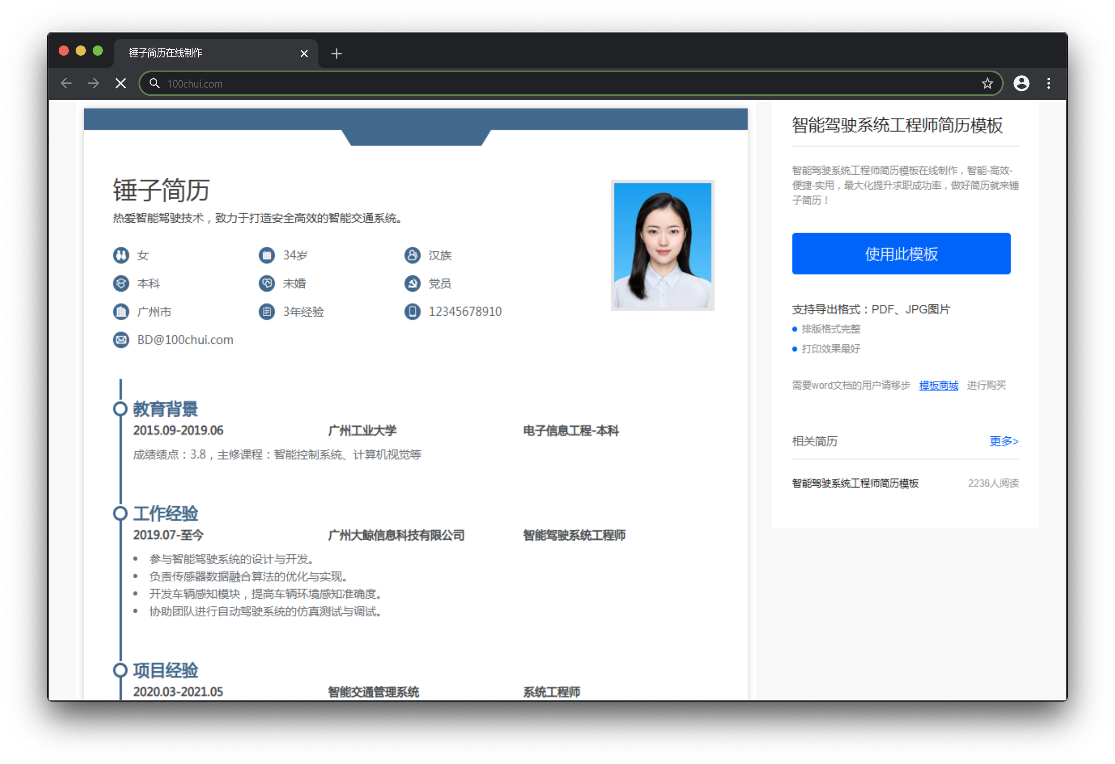Viewport: 1115px width, 764px height.
Task: Click the email text BD@100chui.com
Action: 185,340
